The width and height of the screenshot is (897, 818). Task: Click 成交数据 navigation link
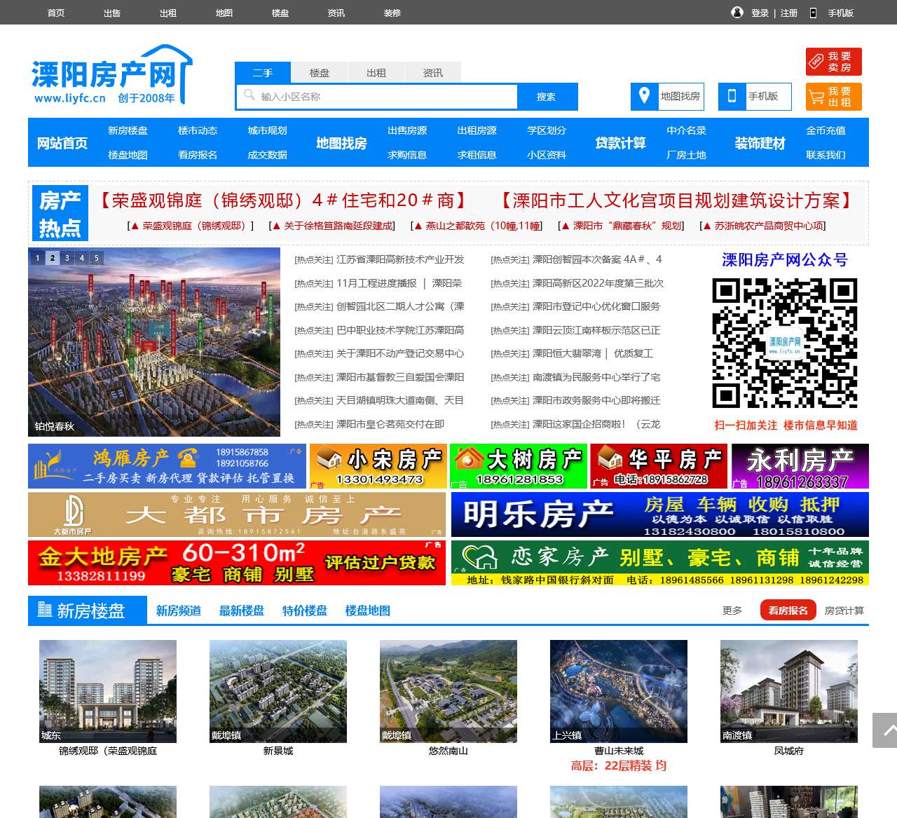pyautogui.click(x=267, y=155)
